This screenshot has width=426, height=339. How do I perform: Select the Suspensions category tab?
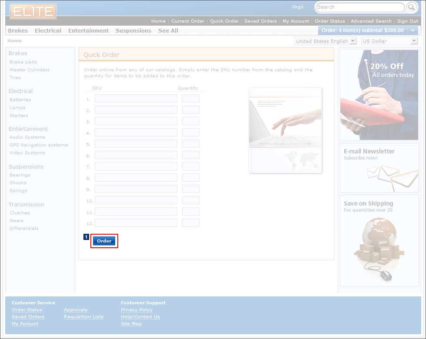point(133,31)
